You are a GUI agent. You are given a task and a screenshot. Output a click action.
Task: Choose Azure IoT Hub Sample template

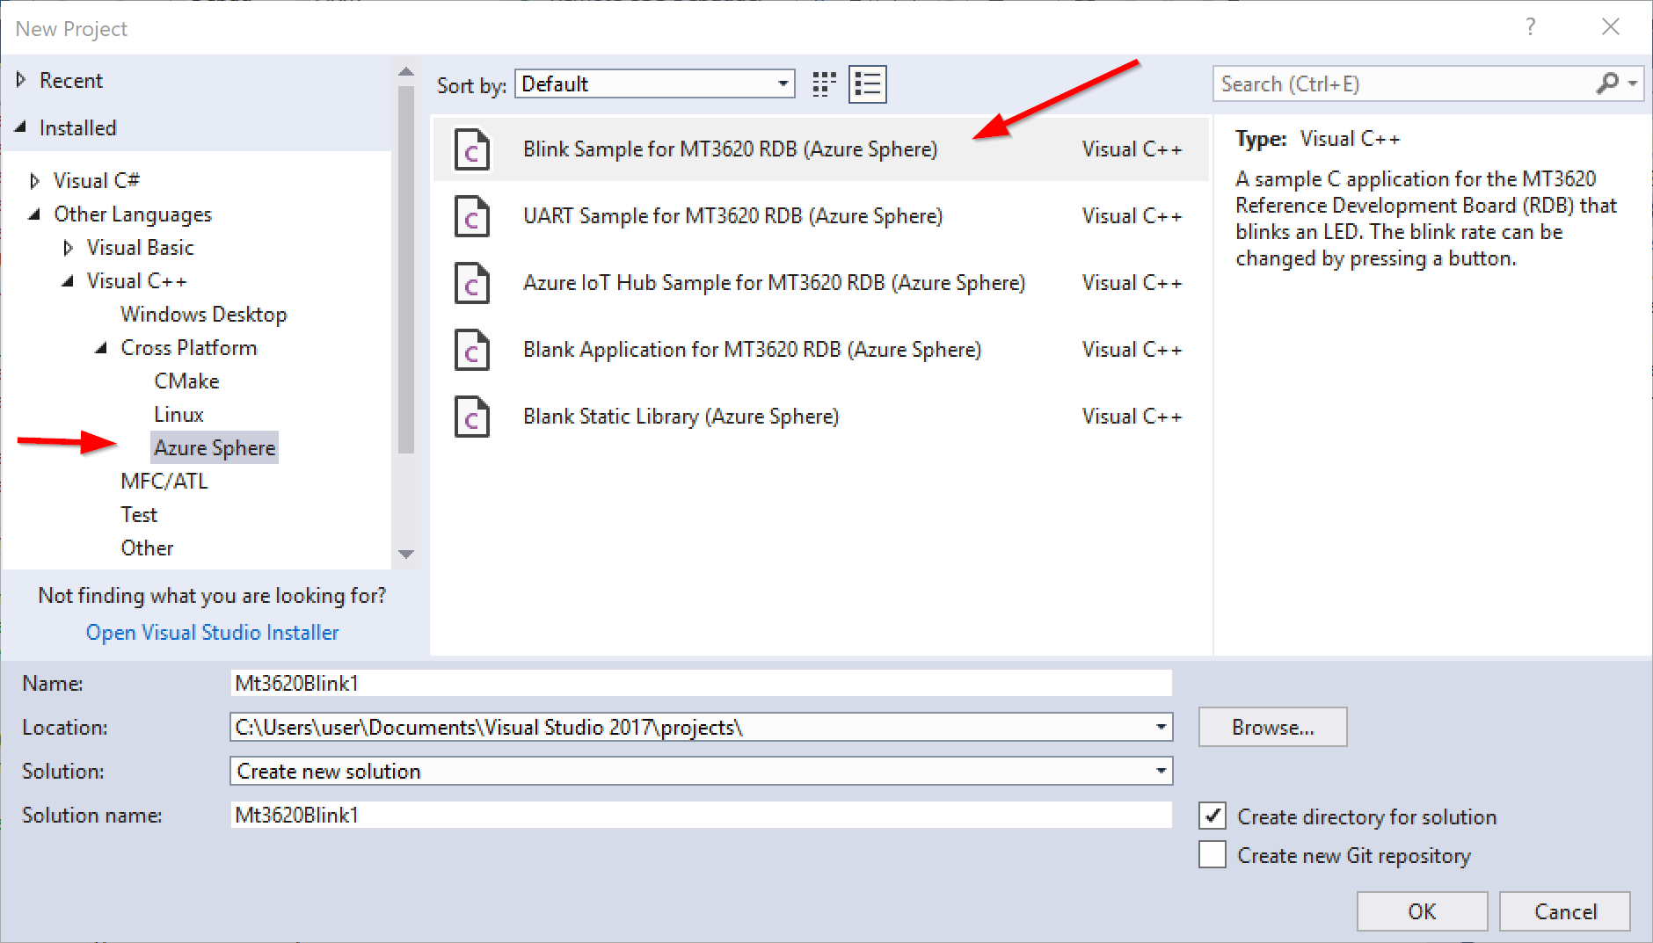820,283
